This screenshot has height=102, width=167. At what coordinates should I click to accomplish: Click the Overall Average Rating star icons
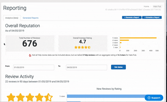tap(83, 47)
